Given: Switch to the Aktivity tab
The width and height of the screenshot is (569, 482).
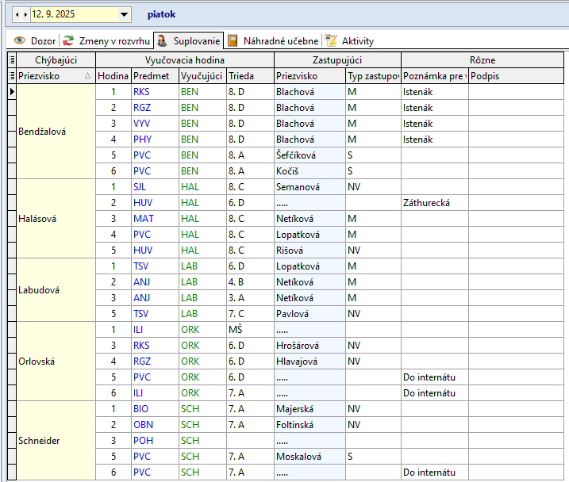Looking at the screenshot, I should coord(349,41).
